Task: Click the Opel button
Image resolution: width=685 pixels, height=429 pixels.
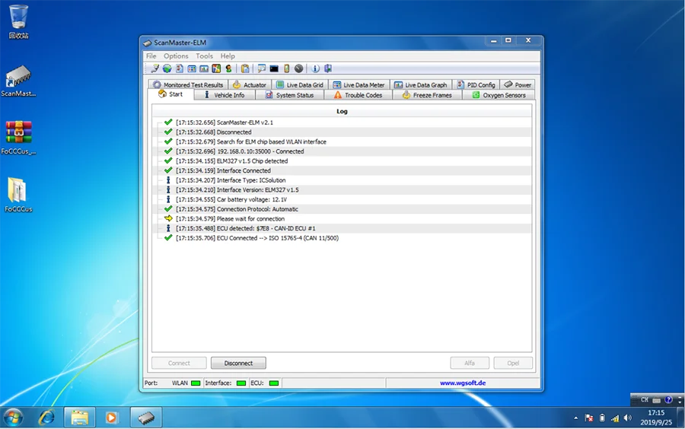Action: [513, 363]
